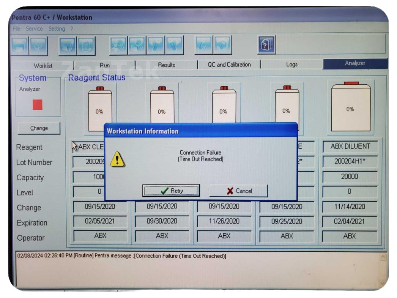Click the second sample tube toolbar icon
397x298 pixels.
click(174, 45)
